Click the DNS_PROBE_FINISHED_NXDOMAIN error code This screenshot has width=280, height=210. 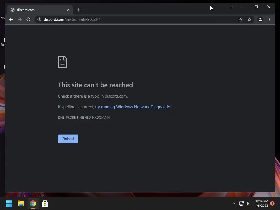[84, 118]
